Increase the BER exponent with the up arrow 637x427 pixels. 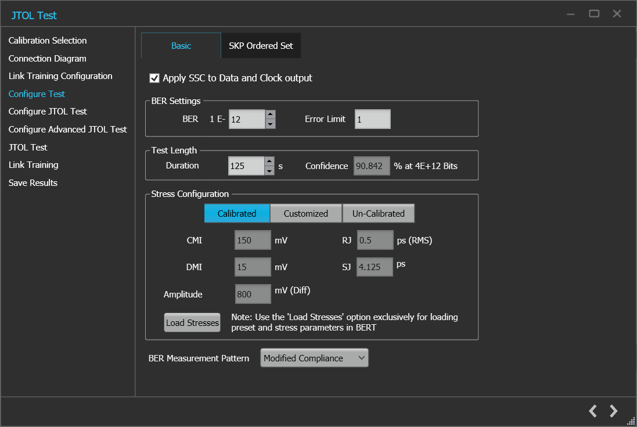pos(269,115)
